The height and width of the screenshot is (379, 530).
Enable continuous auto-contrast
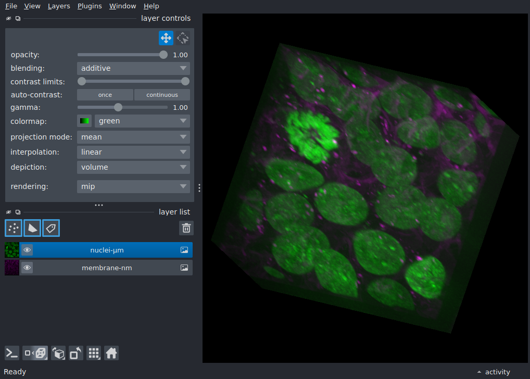[x=162, y=95]
